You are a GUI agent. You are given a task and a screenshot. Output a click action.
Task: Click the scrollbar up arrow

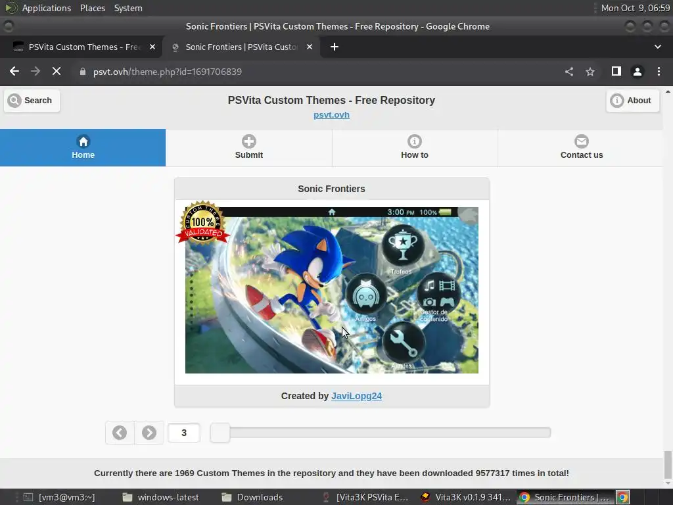(668, 91)
